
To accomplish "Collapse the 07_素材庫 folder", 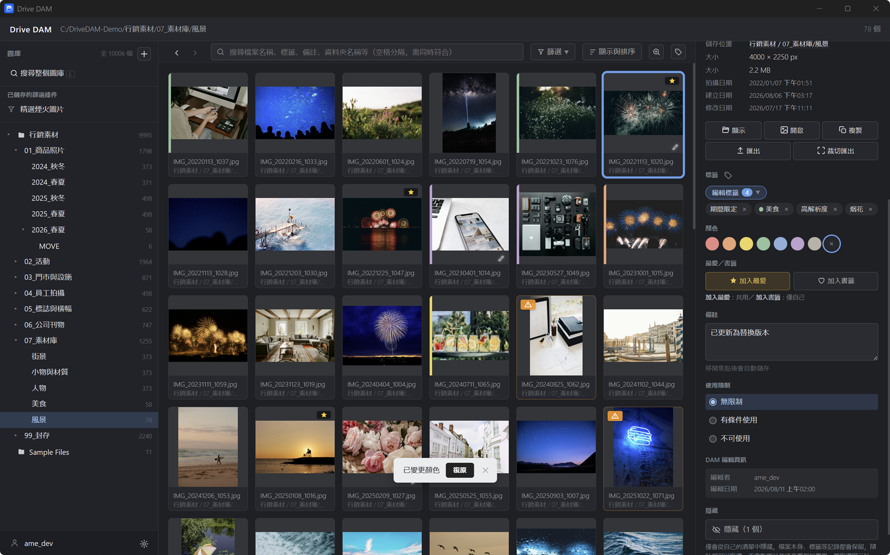I will [x=16, y=341].
